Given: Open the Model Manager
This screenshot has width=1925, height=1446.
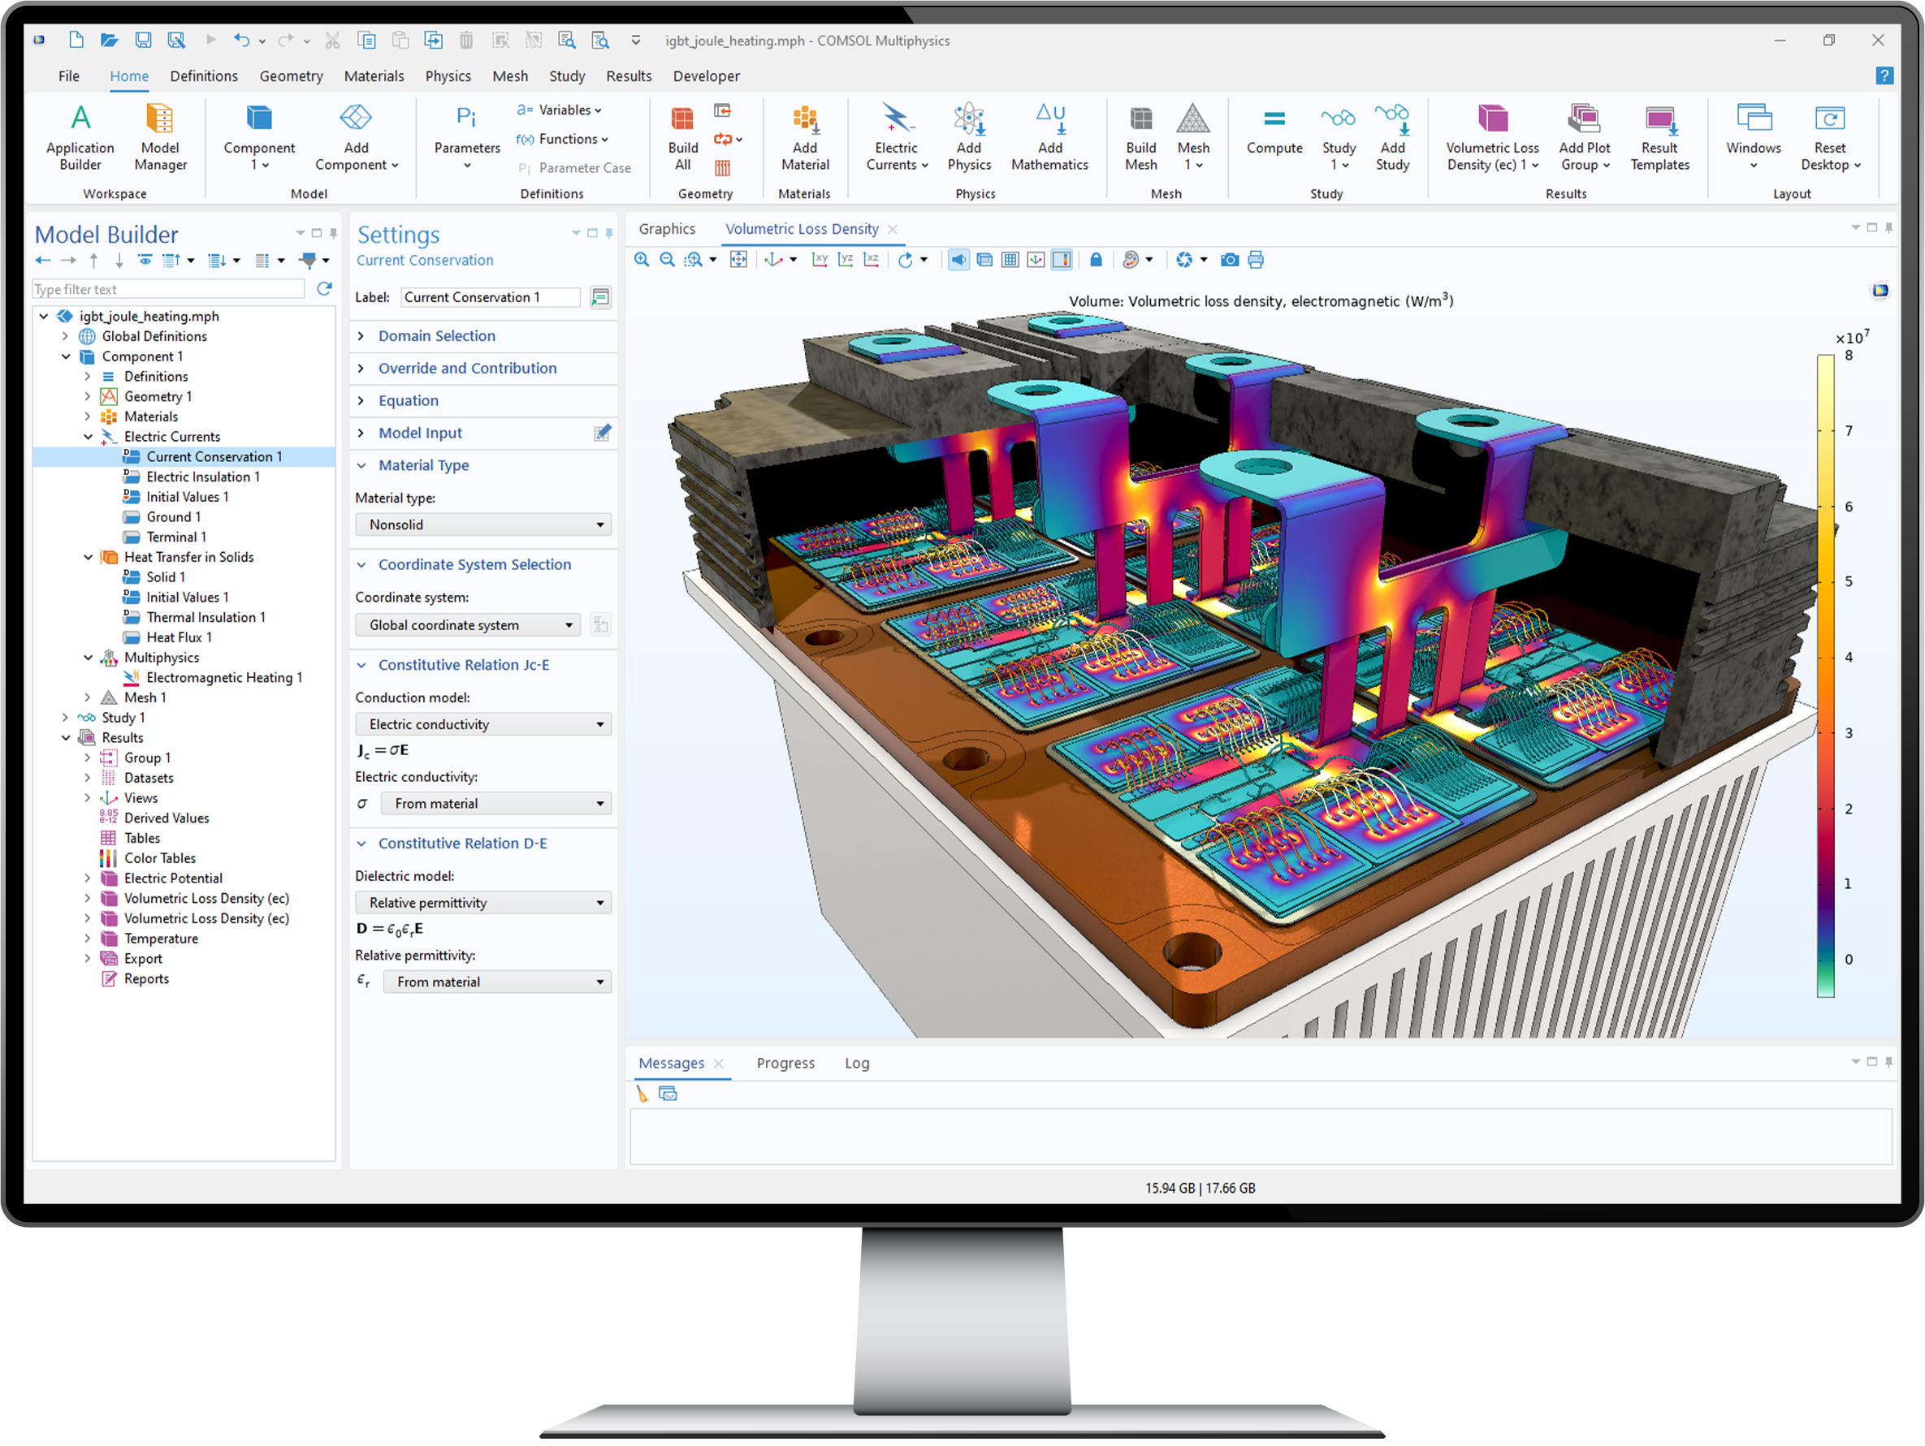Looking at the screenshot, I should point(160,136).
